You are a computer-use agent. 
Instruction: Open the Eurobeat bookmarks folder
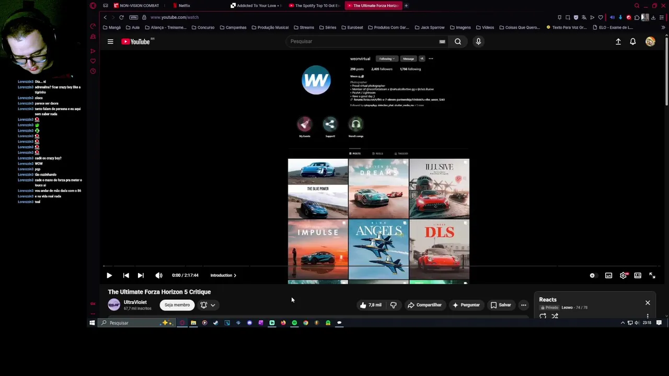click(x=352, y=27)
